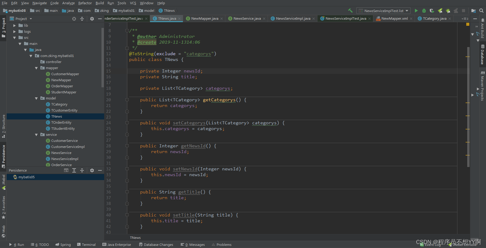Open the VCS menu
The width and height of the screenshot is (486, 248).
[x=133, y=3]
